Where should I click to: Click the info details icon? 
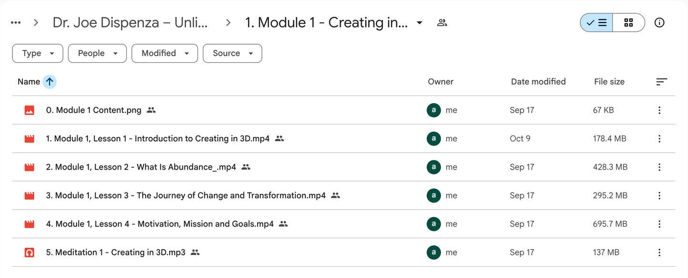pos(659,23)
